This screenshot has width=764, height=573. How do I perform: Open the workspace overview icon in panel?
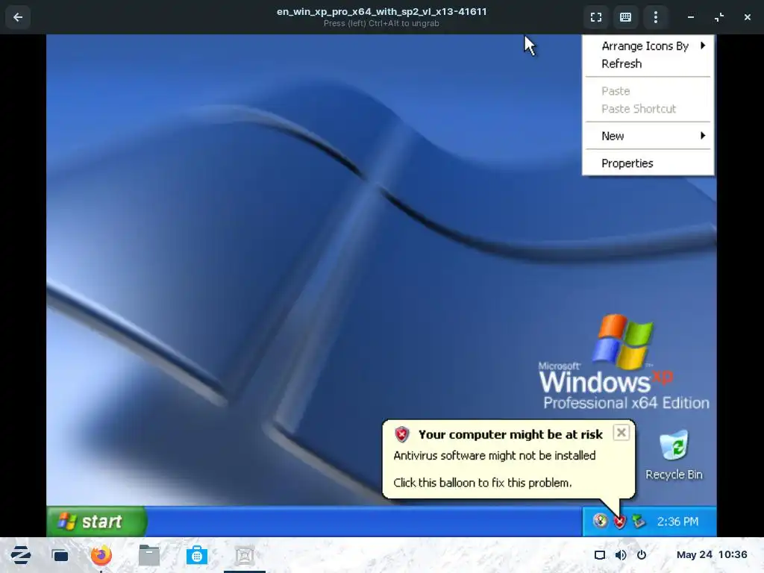click(x=60, y=555)
